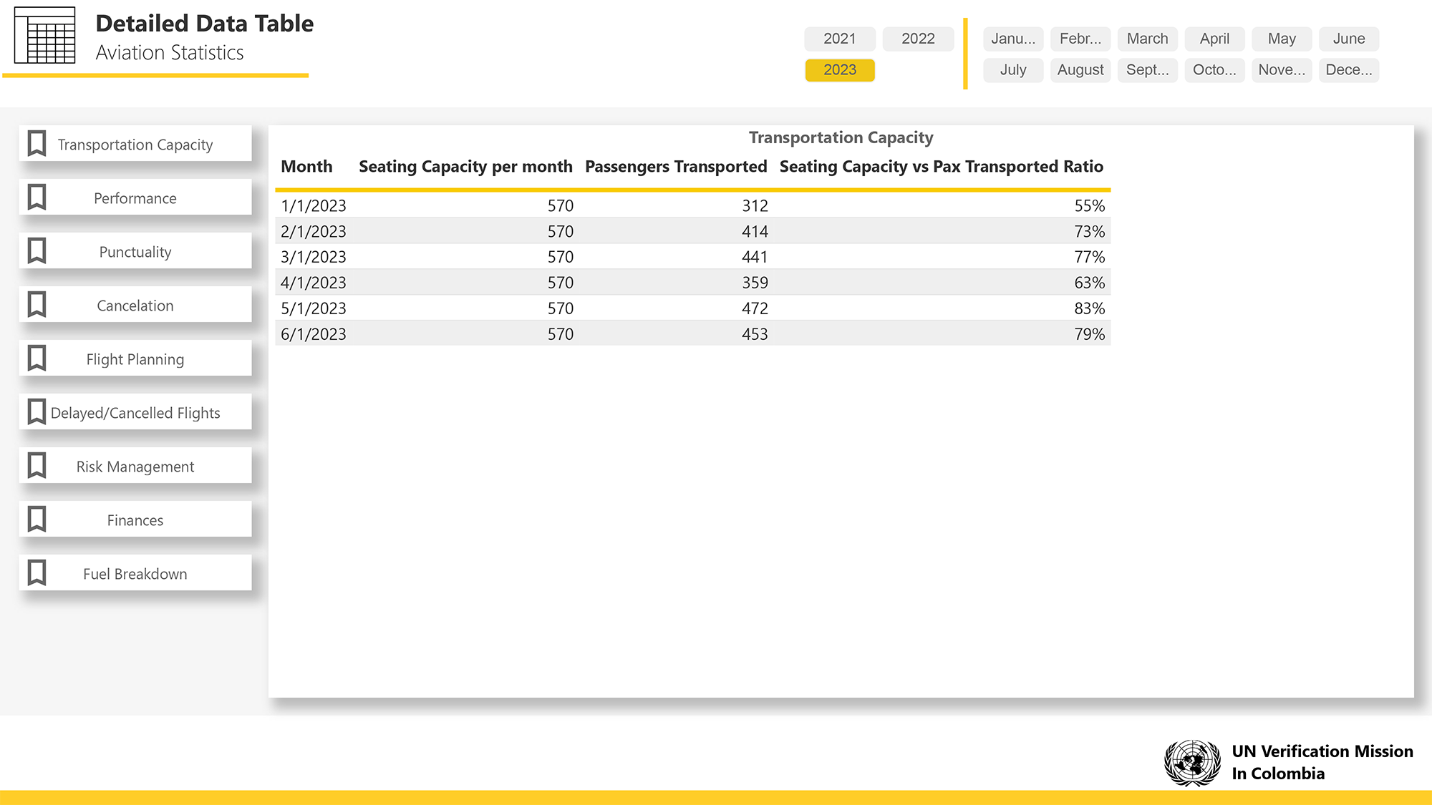This screenshot has height=805, width=1432.
Task: Click passengers value 441
Action: 755,256
